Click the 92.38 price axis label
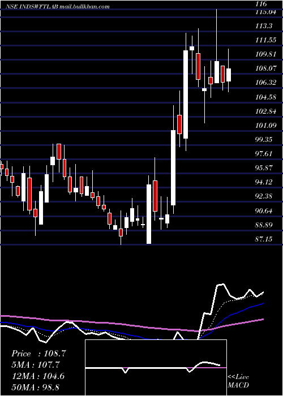 tap(264, 196)
